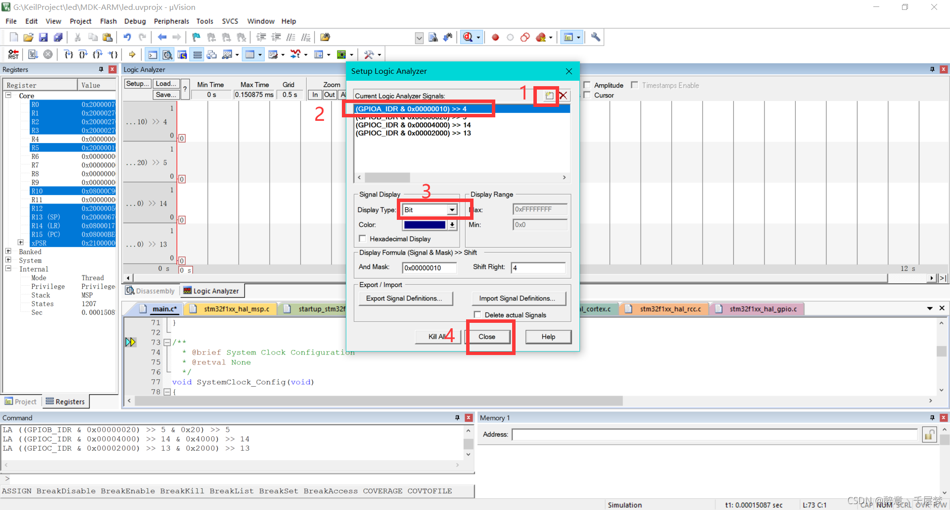Toggle the Disassembly Window icon
The width and height of the screenshot is (950, 510).
pos(168,54)
